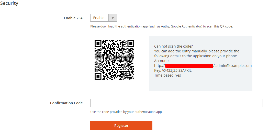269x131 pixels.
Task: Click the Confirmation Code field label
Action: 66,103
